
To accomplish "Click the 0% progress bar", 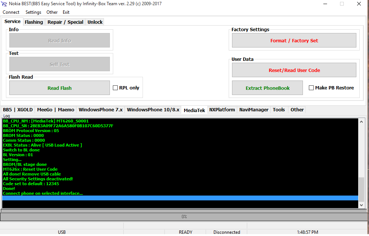I will pos(184,216).
